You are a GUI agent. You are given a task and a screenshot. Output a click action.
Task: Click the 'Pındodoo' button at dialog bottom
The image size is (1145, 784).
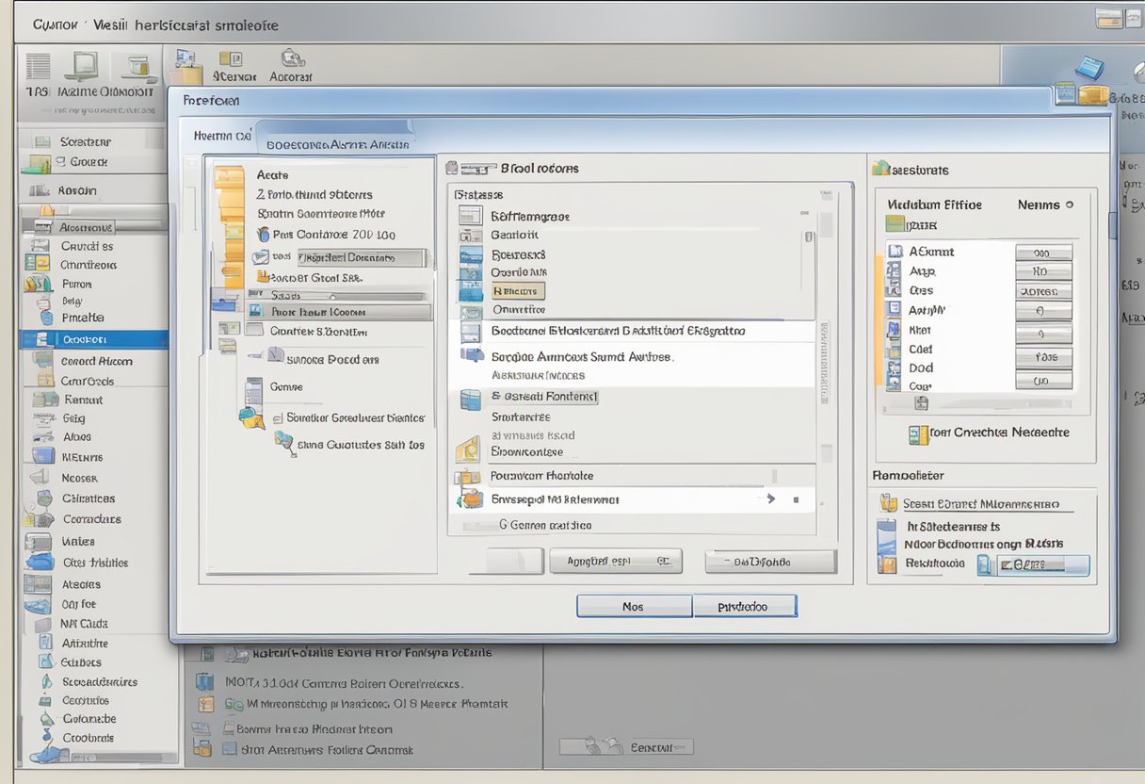coord(744,606)
